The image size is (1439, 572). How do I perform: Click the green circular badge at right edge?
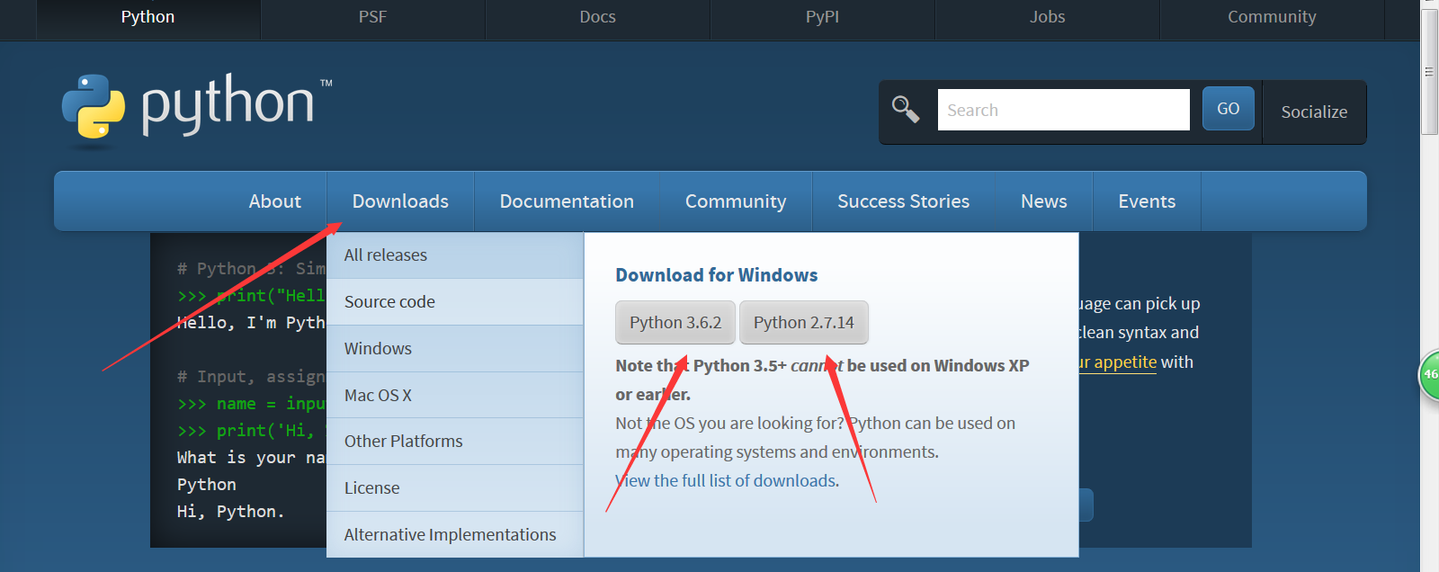point(1429,375)
